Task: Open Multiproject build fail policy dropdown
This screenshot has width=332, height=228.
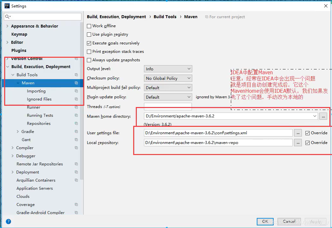Action: (x=168, y=88)
